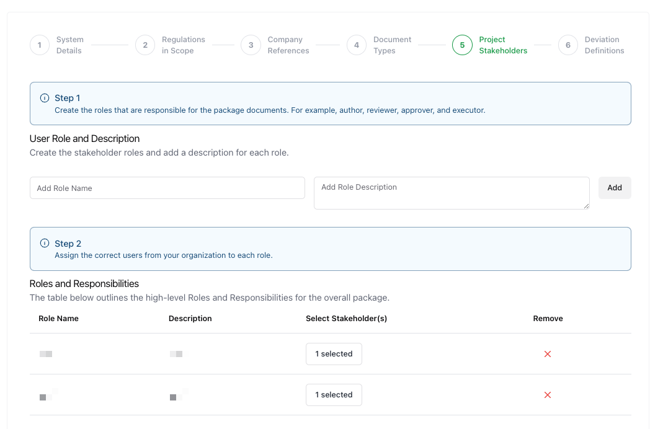Click the Step 2 info icon
This screenshot has height=429, width=663.
point(45,244)
